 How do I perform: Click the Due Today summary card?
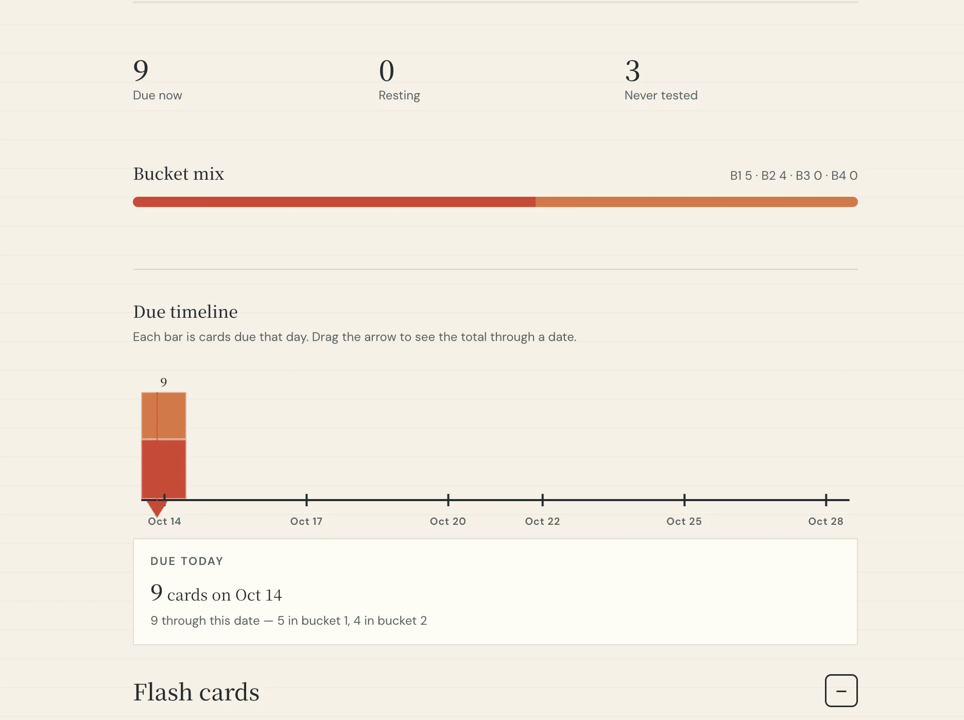tap(495, 592)
